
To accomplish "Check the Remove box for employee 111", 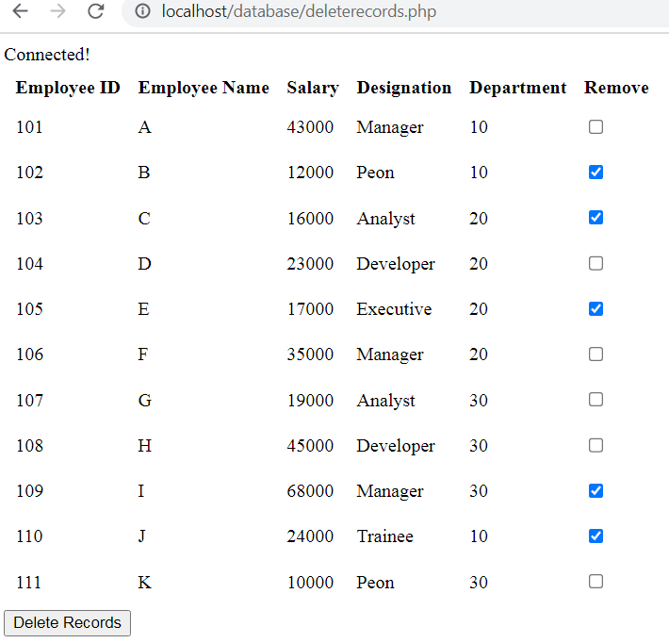I will (x=596, y=582).
